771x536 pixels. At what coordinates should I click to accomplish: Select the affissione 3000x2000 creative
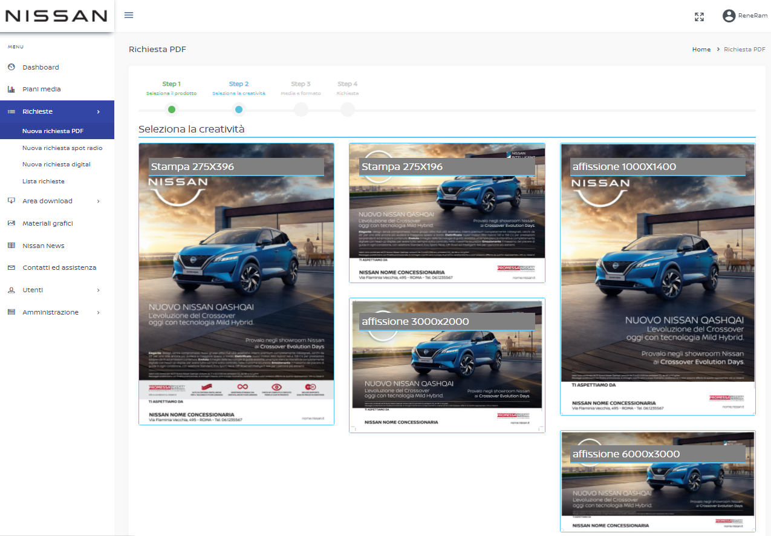(447, 365)
